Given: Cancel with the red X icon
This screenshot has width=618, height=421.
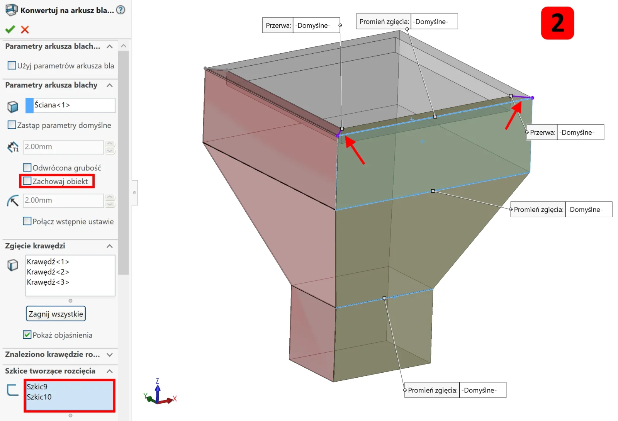Looking at the screenshot, I should 25,29.
